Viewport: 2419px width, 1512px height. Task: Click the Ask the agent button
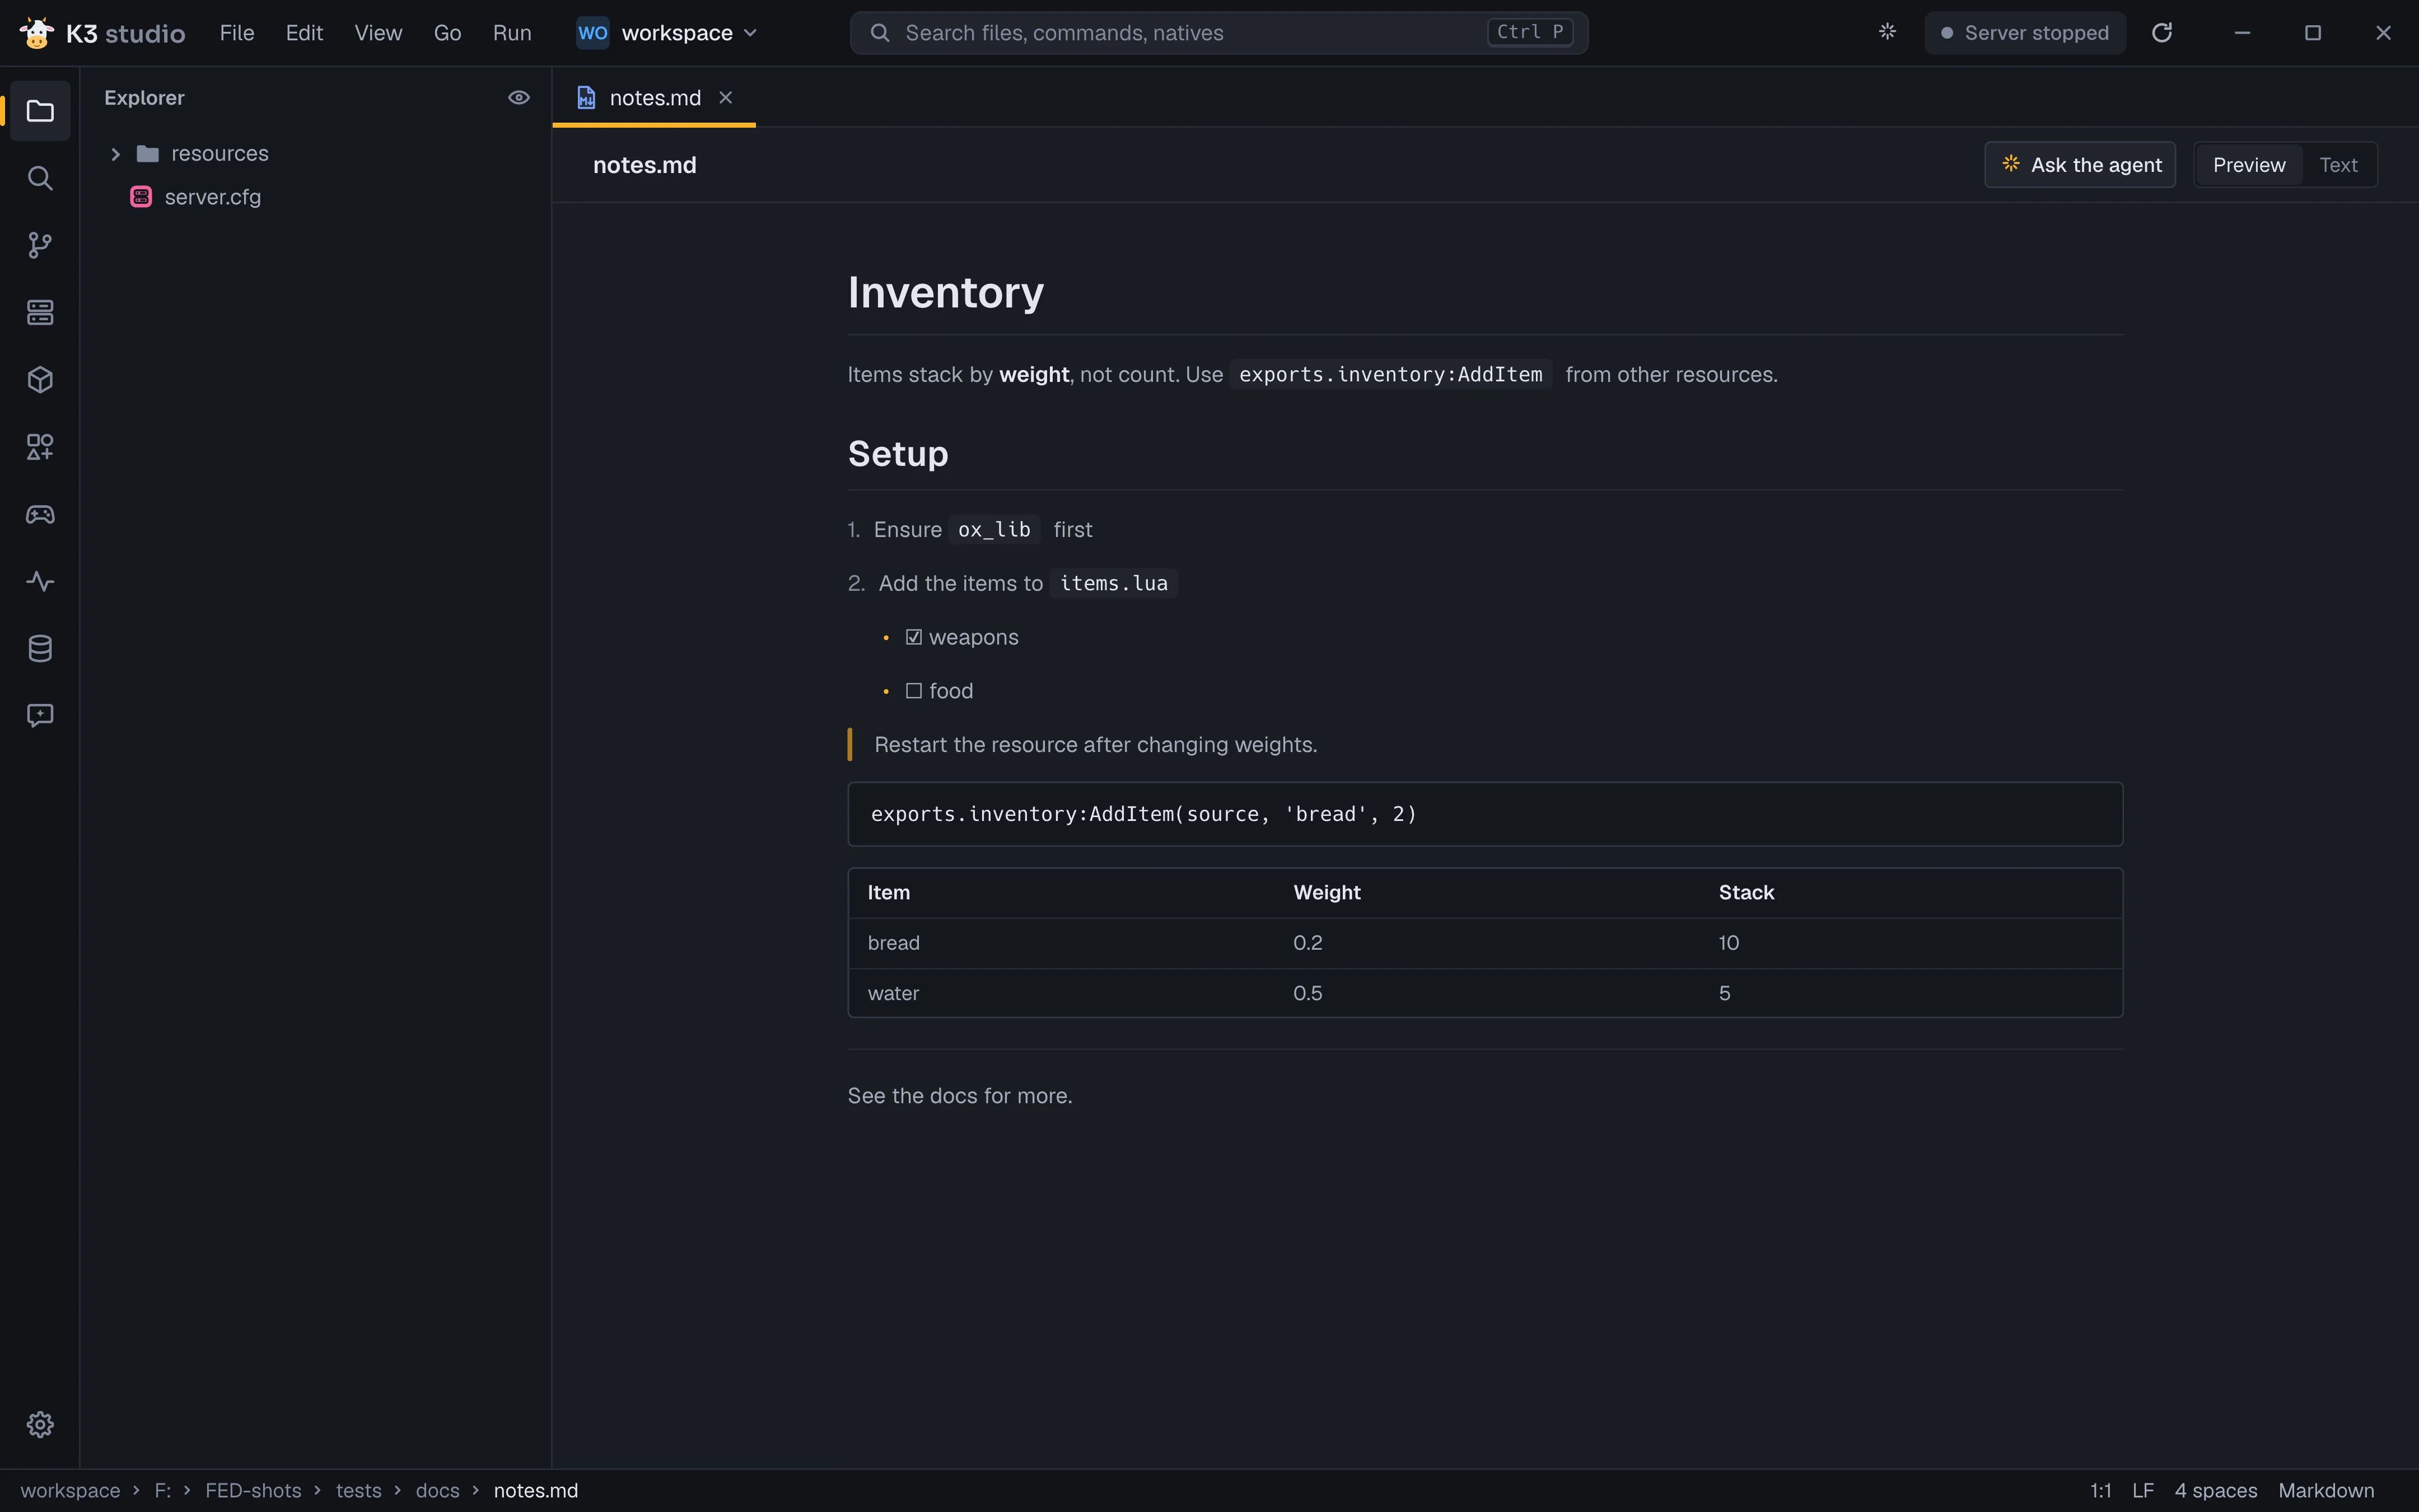(2080, 165)
